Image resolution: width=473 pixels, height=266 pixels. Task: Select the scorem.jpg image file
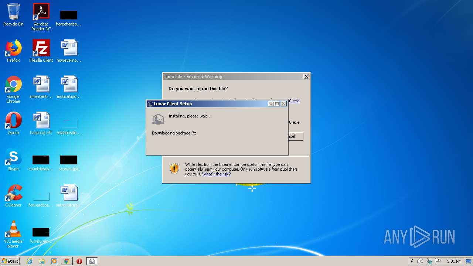pyautogui.click(x=69, y=163)
